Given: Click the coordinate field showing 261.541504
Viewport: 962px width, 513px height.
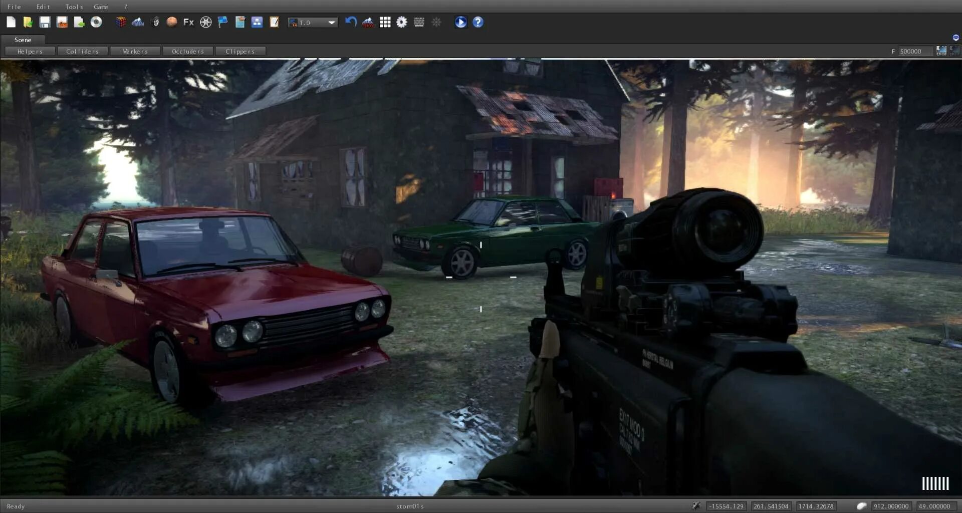Looking at the screenshot, I should click(x=771, y=506).
